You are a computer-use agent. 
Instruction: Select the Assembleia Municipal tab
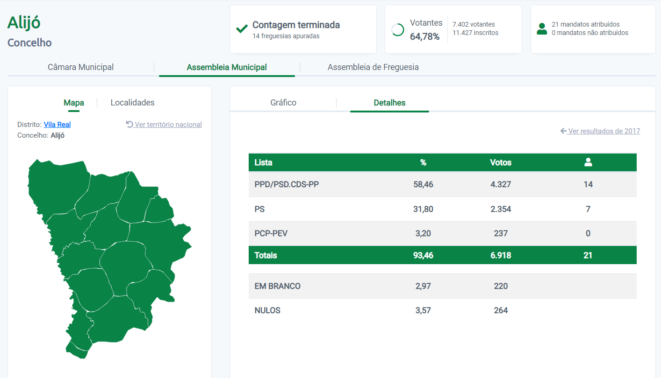227,67
